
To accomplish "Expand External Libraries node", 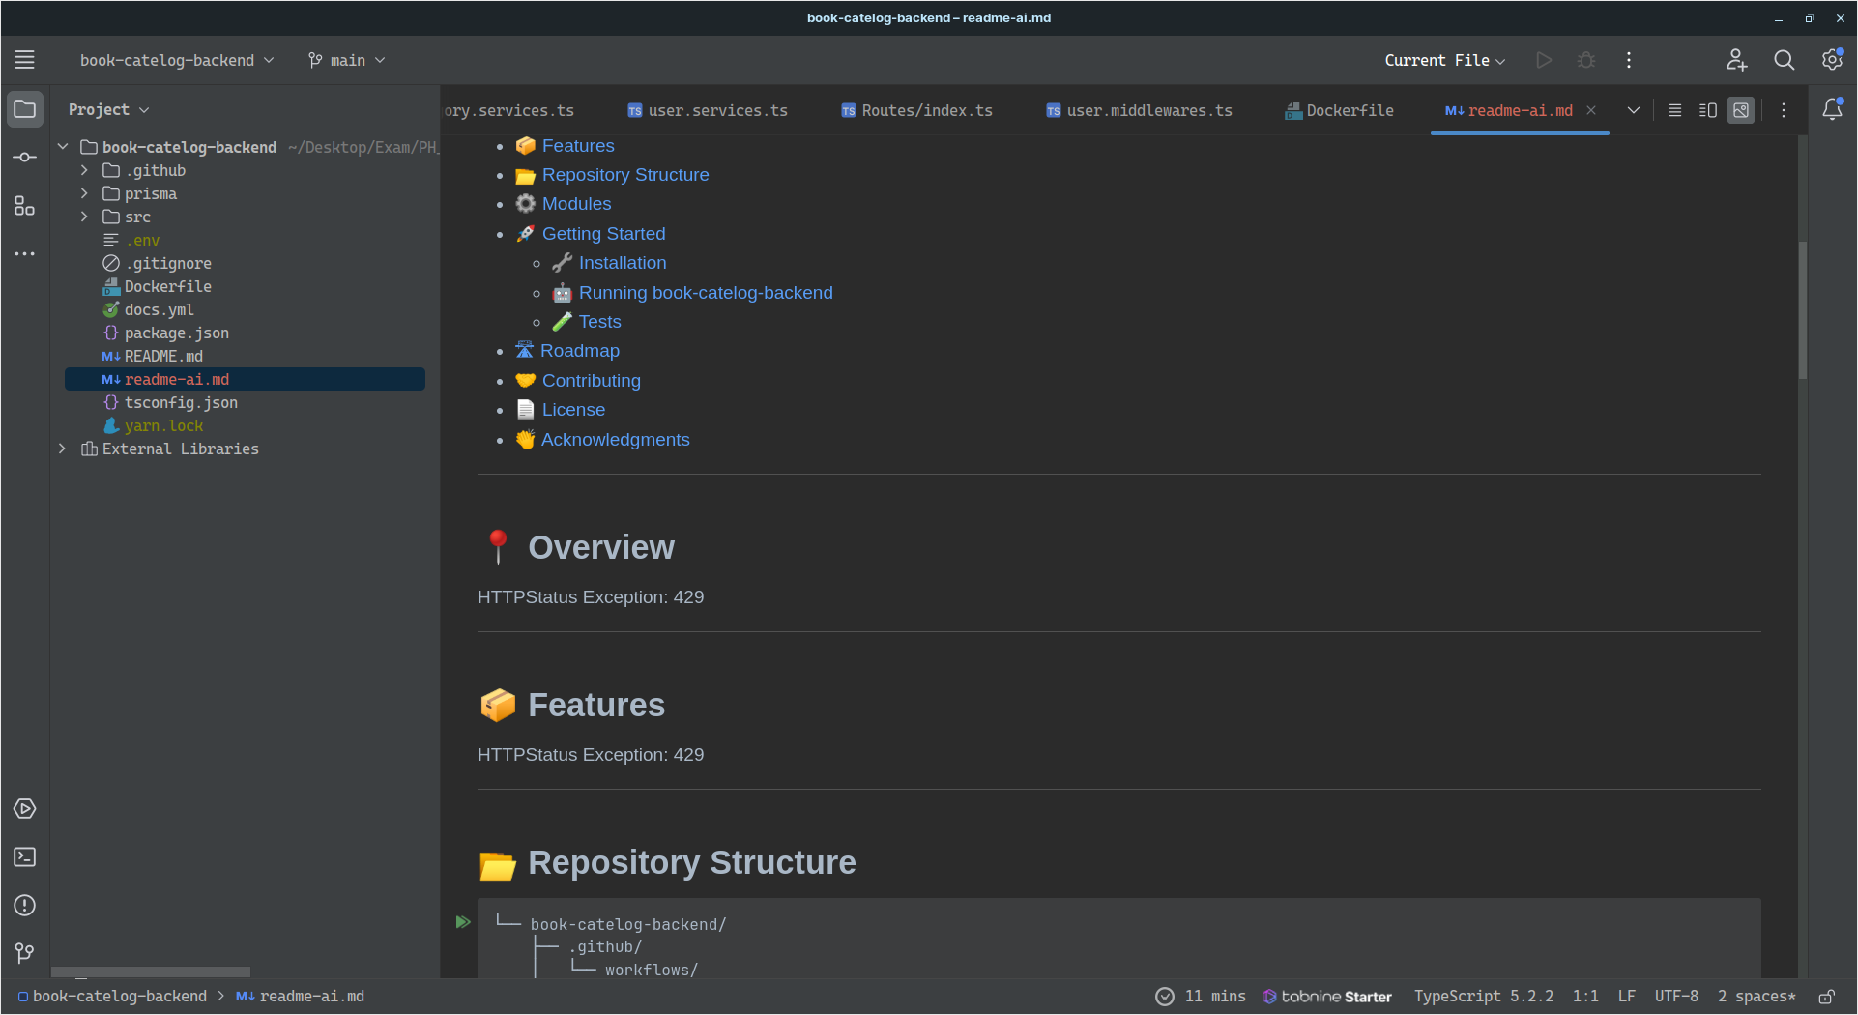I will pyautogui.click(x=63, y=449).
